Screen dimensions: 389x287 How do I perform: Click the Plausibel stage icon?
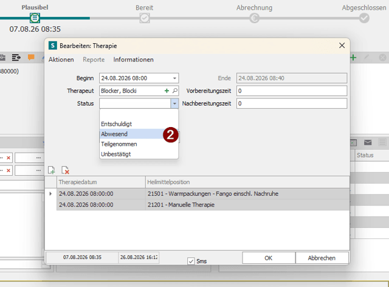(35, 18)
